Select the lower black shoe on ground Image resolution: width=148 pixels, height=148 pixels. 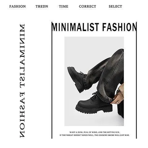[x=94, y=104]
